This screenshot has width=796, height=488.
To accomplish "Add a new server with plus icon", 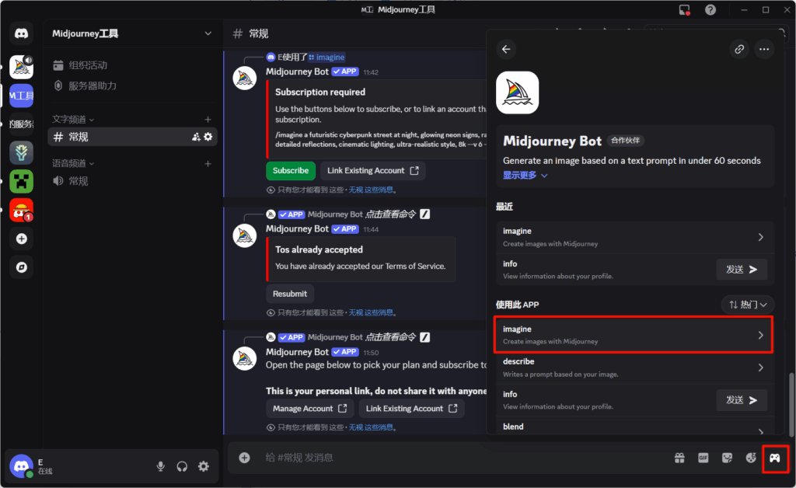I will pos(21,239).
